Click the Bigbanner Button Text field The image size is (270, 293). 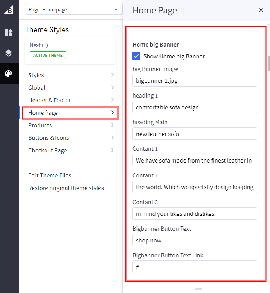coord(195,240)
